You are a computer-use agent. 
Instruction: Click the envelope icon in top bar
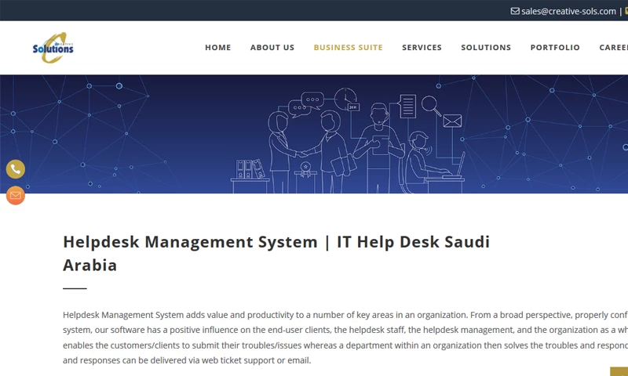click(x=515, y=11)
